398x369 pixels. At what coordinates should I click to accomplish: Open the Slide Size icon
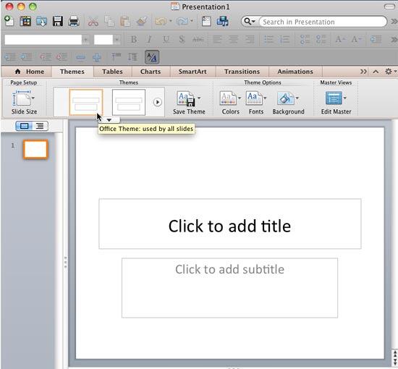click(x=22, y=98)
